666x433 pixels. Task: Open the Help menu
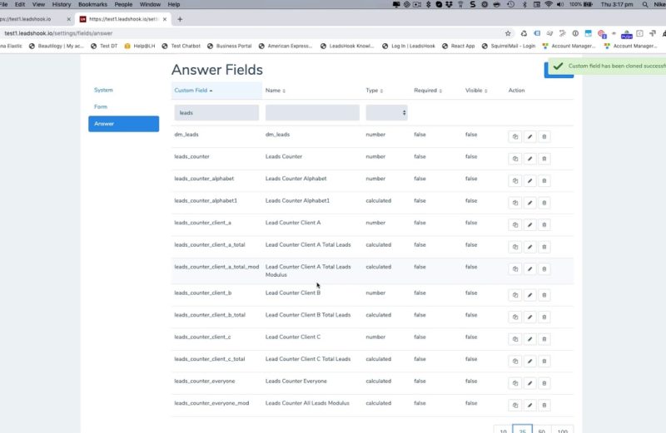tap(174, 4)
